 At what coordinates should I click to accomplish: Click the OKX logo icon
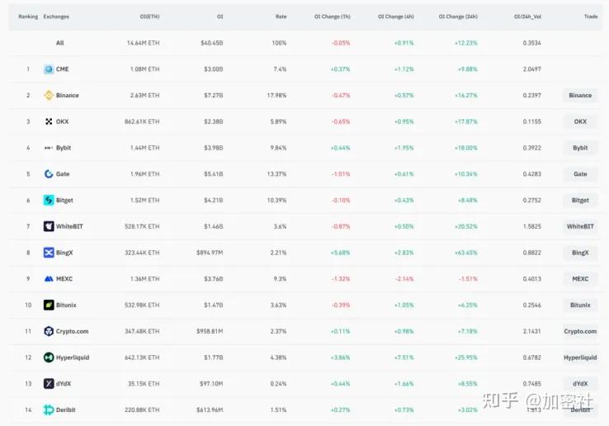[x=49, y=121]
